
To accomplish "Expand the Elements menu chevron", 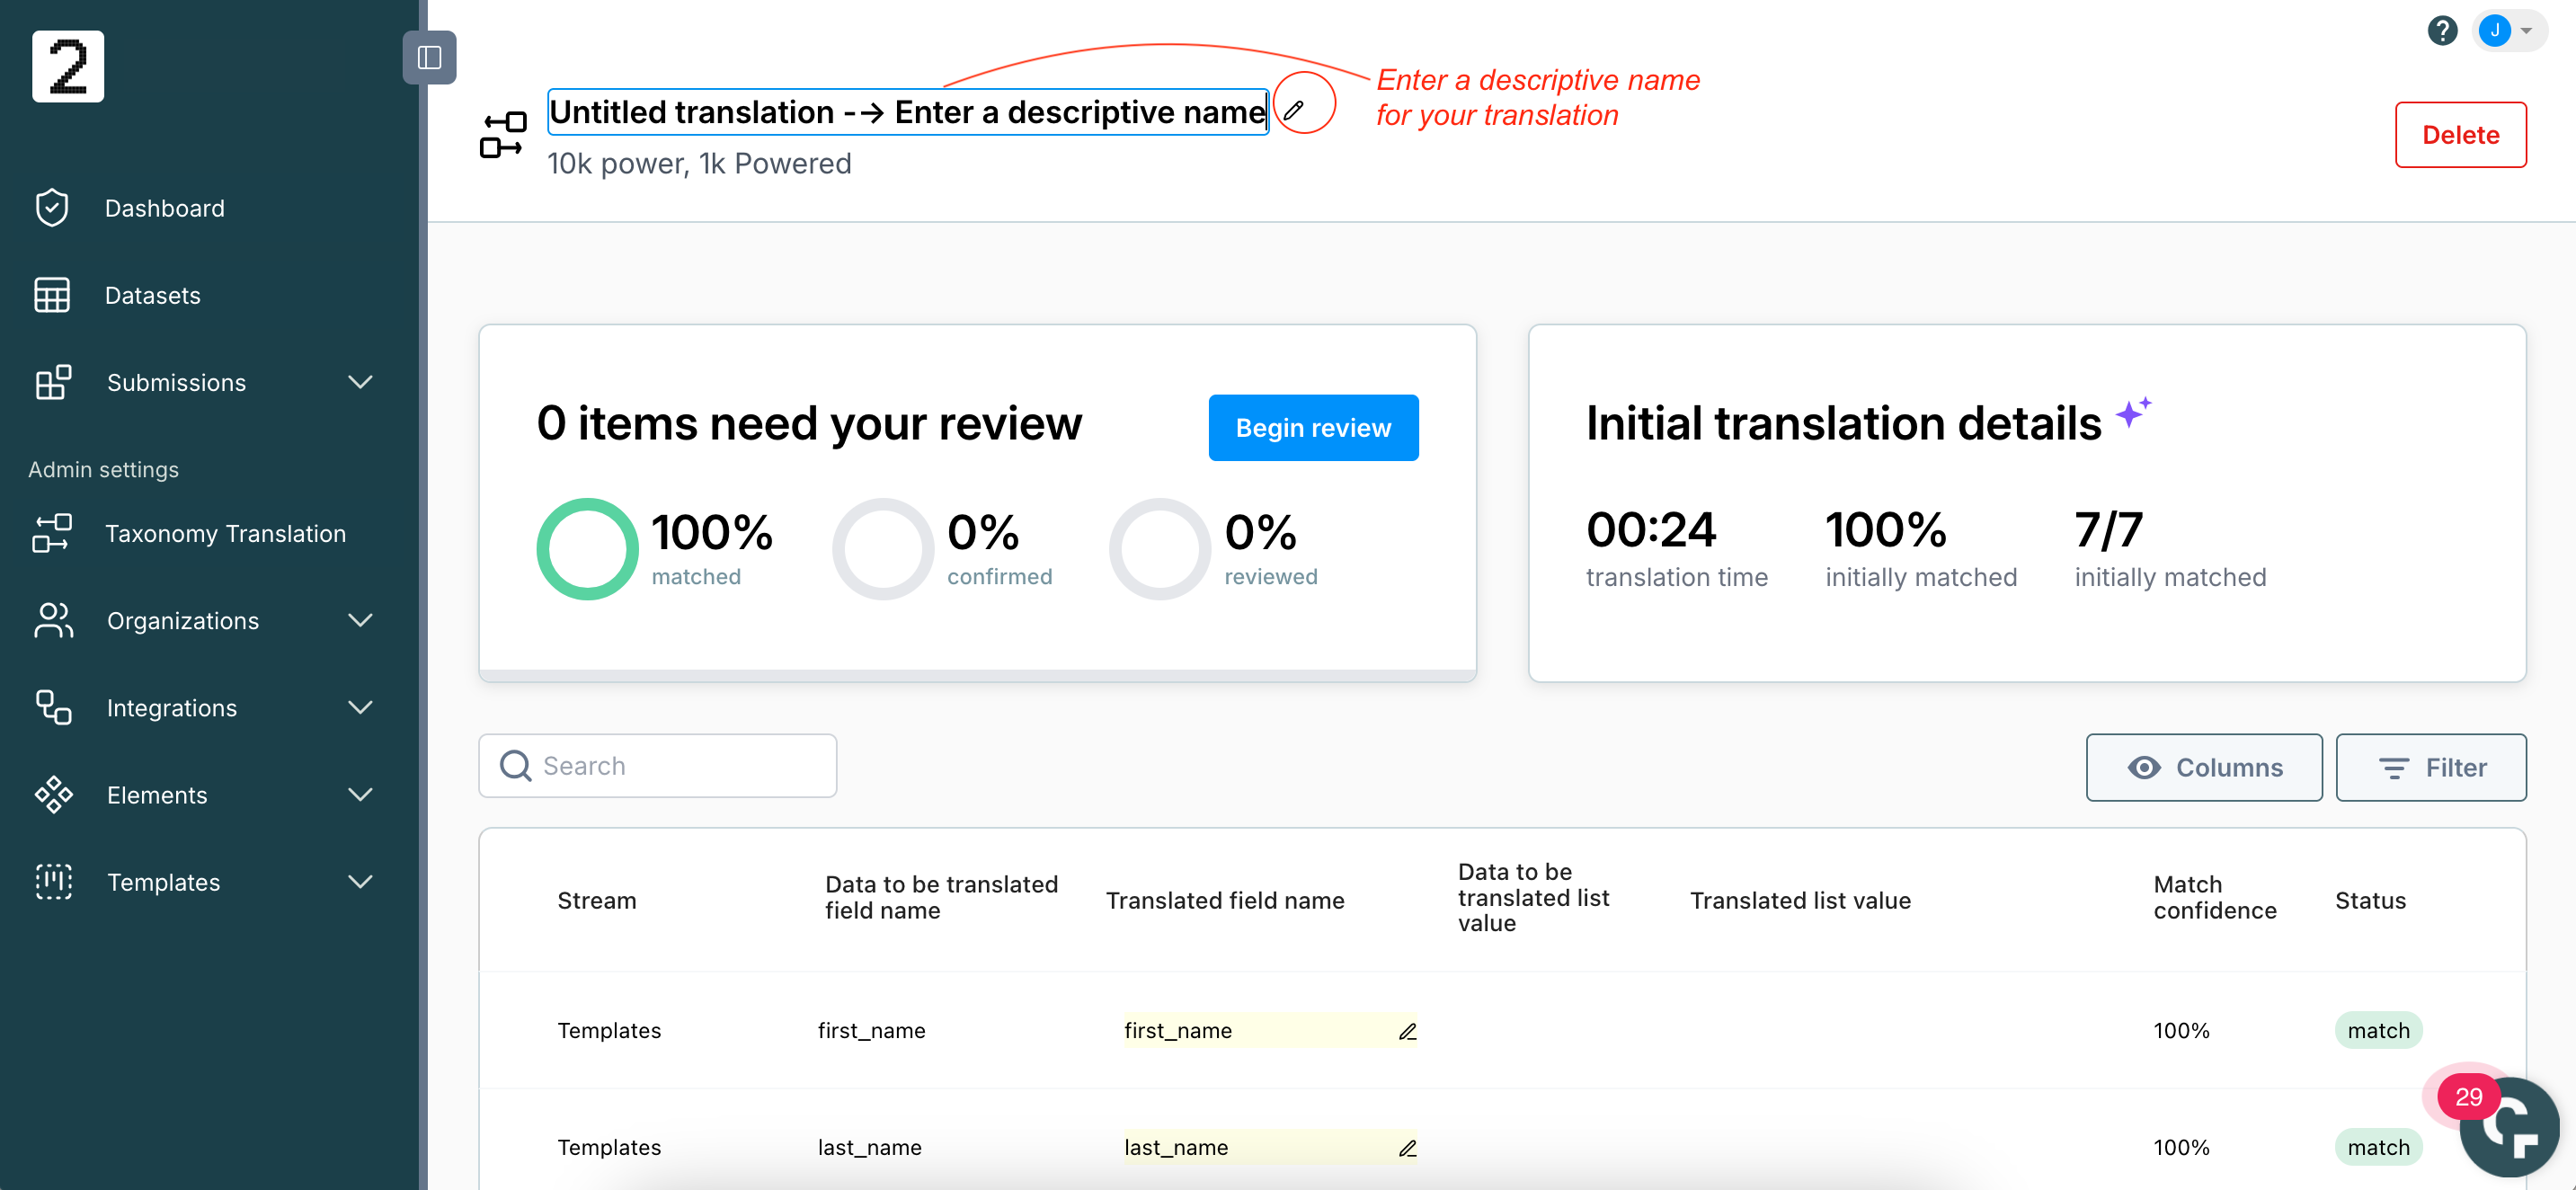I will pos(360,794).
